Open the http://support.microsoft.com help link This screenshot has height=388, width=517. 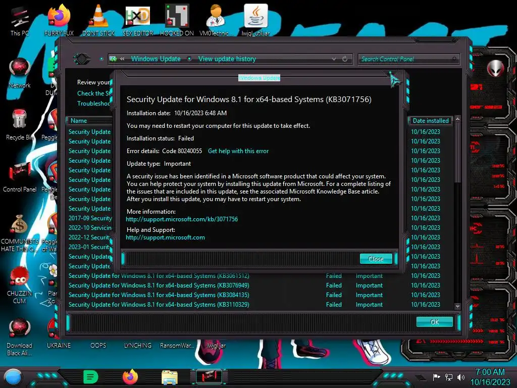click(x=165, y=237)
